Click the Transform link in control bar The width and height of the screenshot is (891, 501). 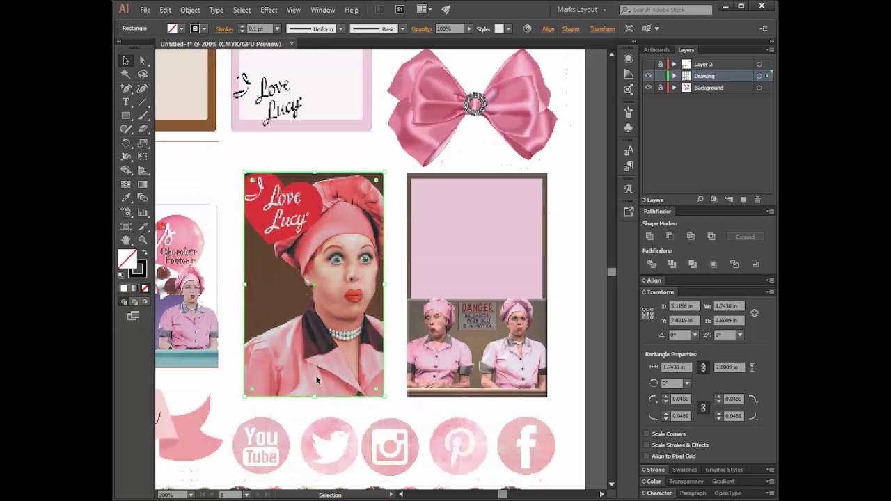pyautogui.click(x=602, y=29)
